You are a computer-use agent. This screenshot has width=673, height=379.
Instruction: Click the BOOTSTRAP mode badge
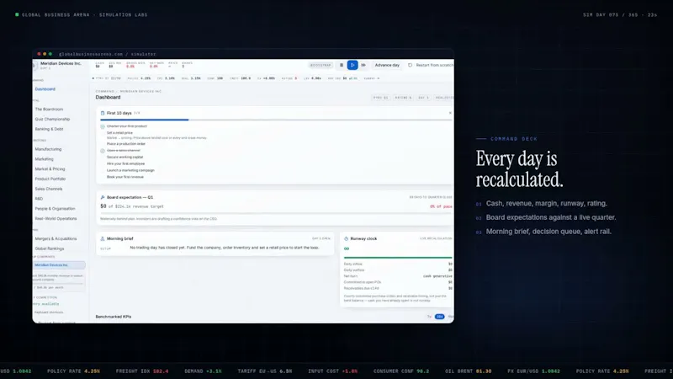[321, 66]
